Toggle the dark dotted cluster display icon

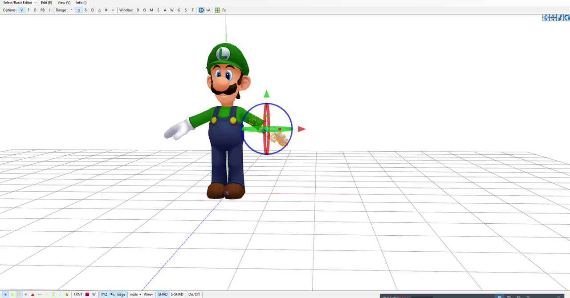click(67, 294)
